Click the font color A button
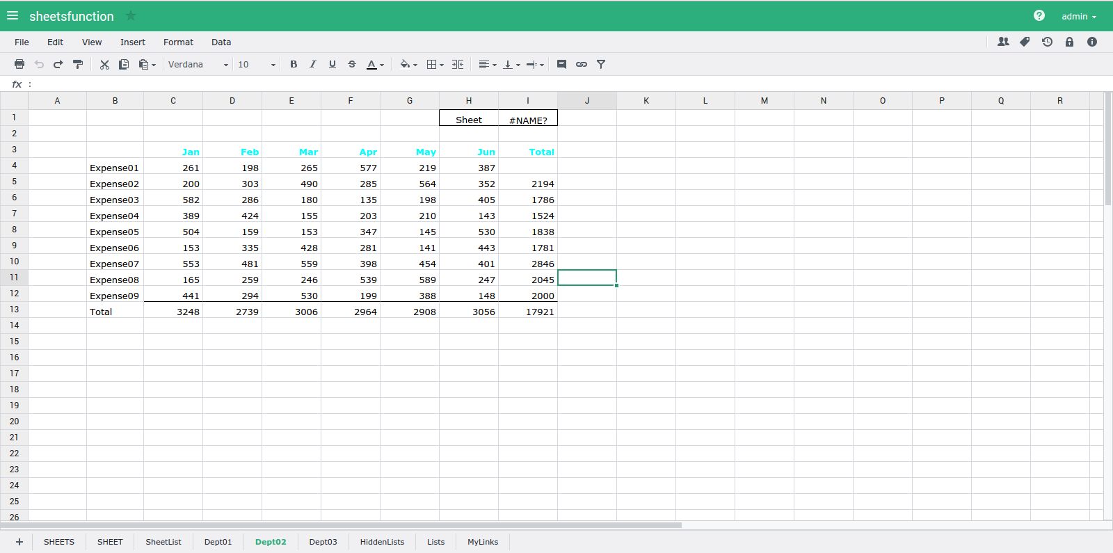Viewport: 1113px width, 553px height. pyautogui.click(x=371, y=64)
